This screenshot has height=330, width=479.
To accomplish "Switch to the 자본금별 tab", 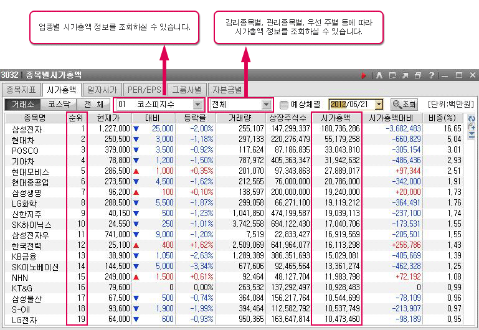I will click(227, 90).
